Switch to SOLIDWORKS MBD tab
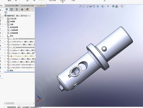 27,6
